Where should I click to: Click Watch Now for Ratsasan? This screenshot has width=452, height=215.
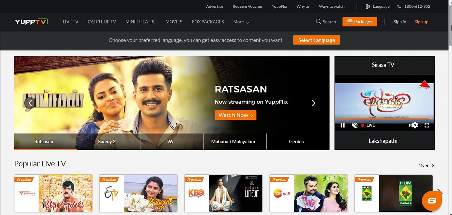(x=236, y=115)
